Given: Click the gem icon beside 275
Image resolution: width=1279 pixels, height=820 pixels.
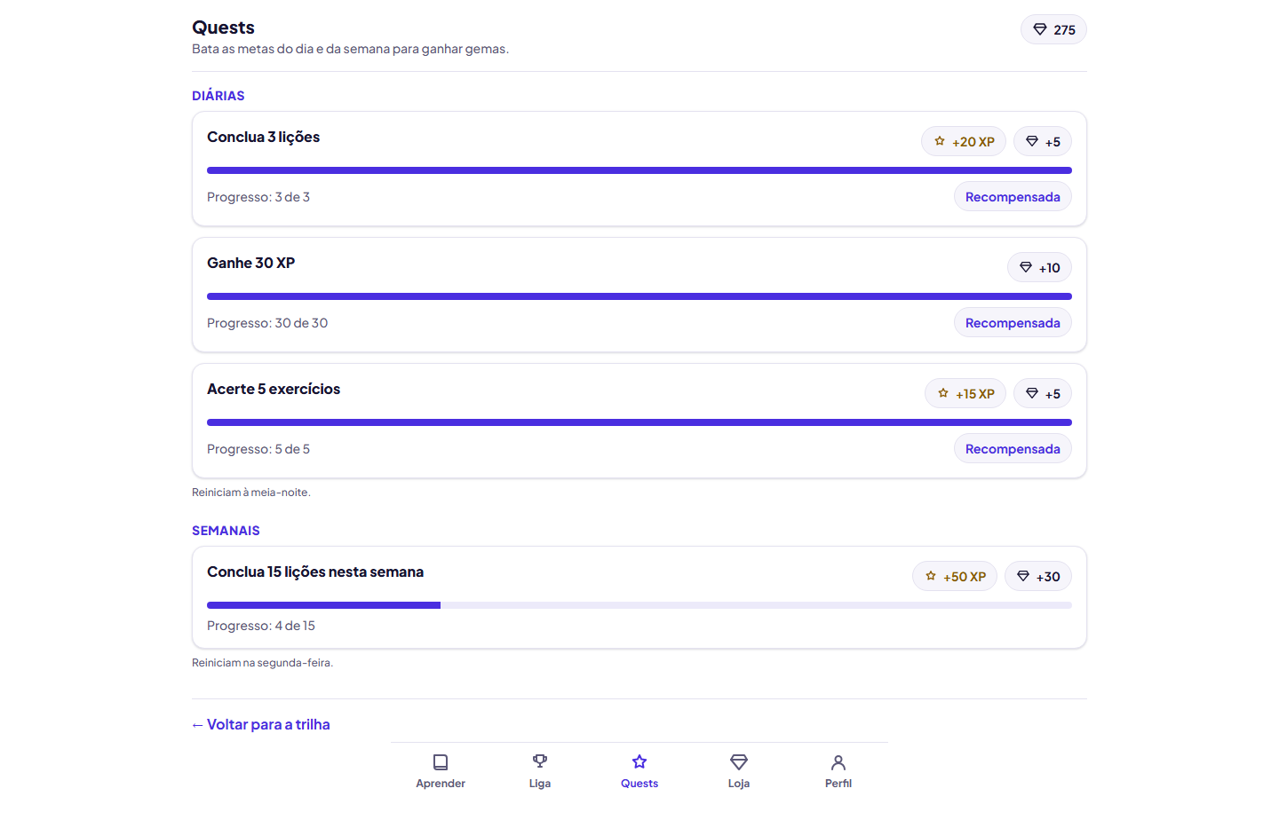Looking at the screenshot, I should [1040, 29].
